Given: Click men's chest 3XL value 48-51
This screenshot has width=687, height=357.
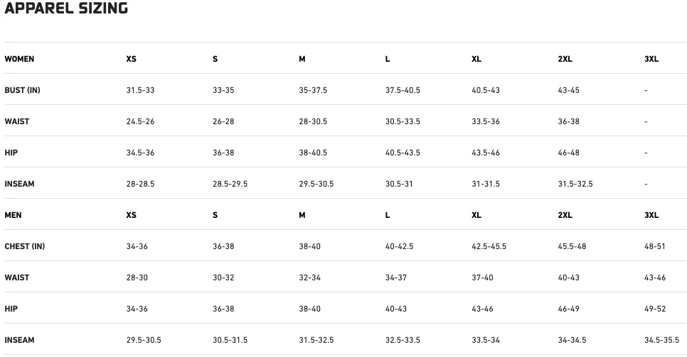Looking at the screenshot, I should click(x=654, y=246).
